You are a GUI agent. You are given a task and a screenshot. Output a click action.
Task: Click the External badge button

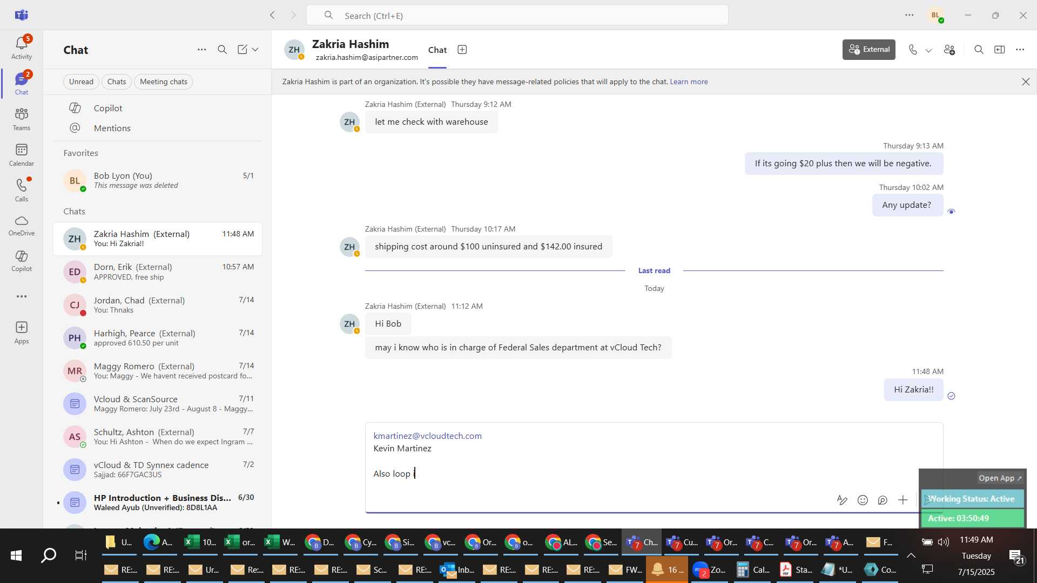coord(869,50)
